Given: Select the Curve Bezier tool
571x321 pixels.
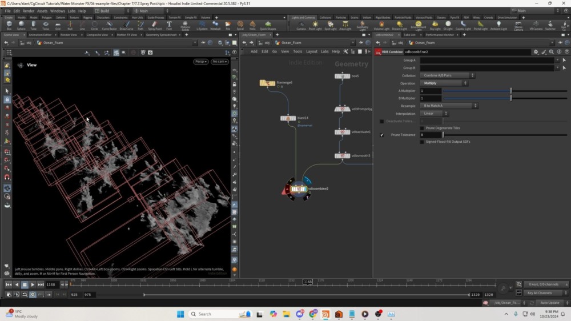Looking at the screenshot, I should [109, 25].
